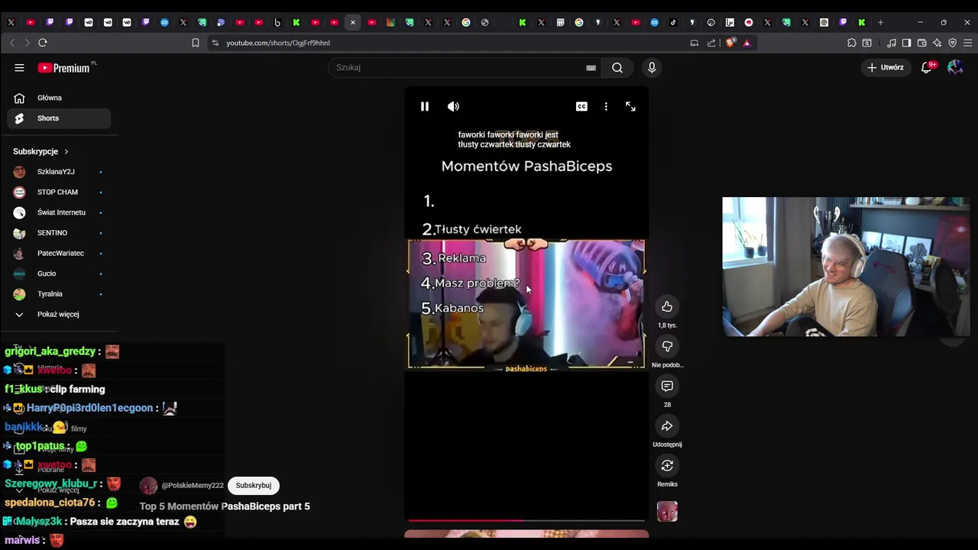The image size is (978, 550).
Task: Click the Subskrybuj button
Action: [x=254, y=485]
